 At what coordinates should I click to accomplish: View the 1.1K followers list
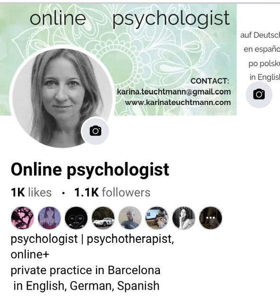point(112,193)
